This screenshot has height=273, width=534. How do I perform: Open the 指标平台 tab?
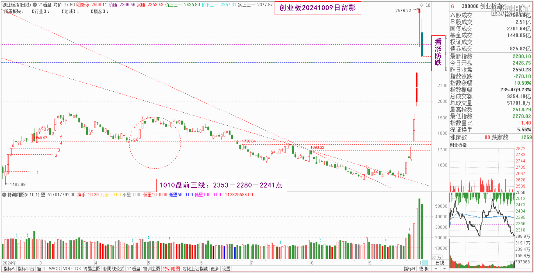[x=26, y=269]
